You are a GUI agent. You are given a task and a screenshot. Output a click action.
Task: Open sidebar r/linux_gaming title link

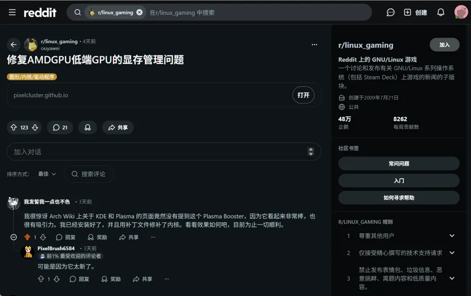pyautogui.click(x=365, y=45)
